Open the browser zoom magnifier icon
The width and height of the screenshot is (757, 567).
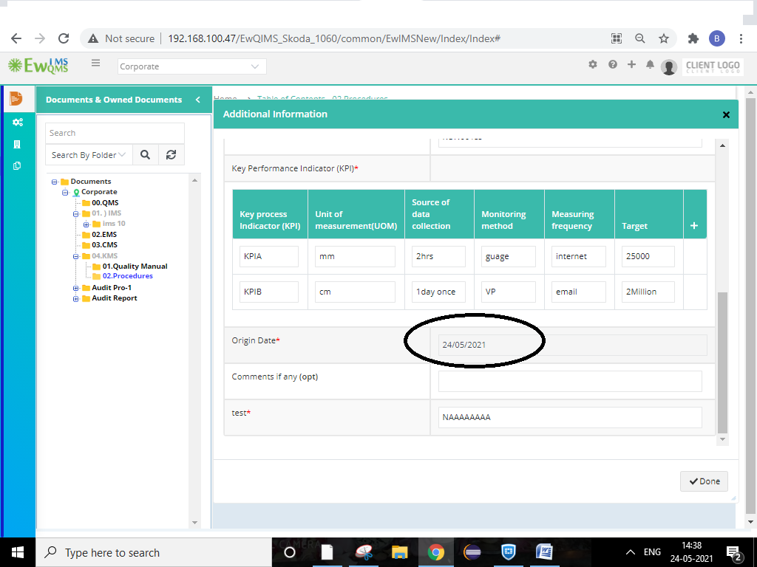(640, 38)
